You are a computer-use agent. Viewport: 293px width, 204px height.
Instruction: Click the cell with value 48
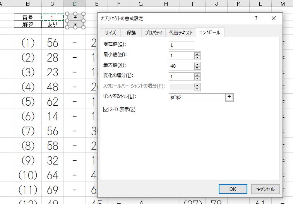tap(53, 87)
